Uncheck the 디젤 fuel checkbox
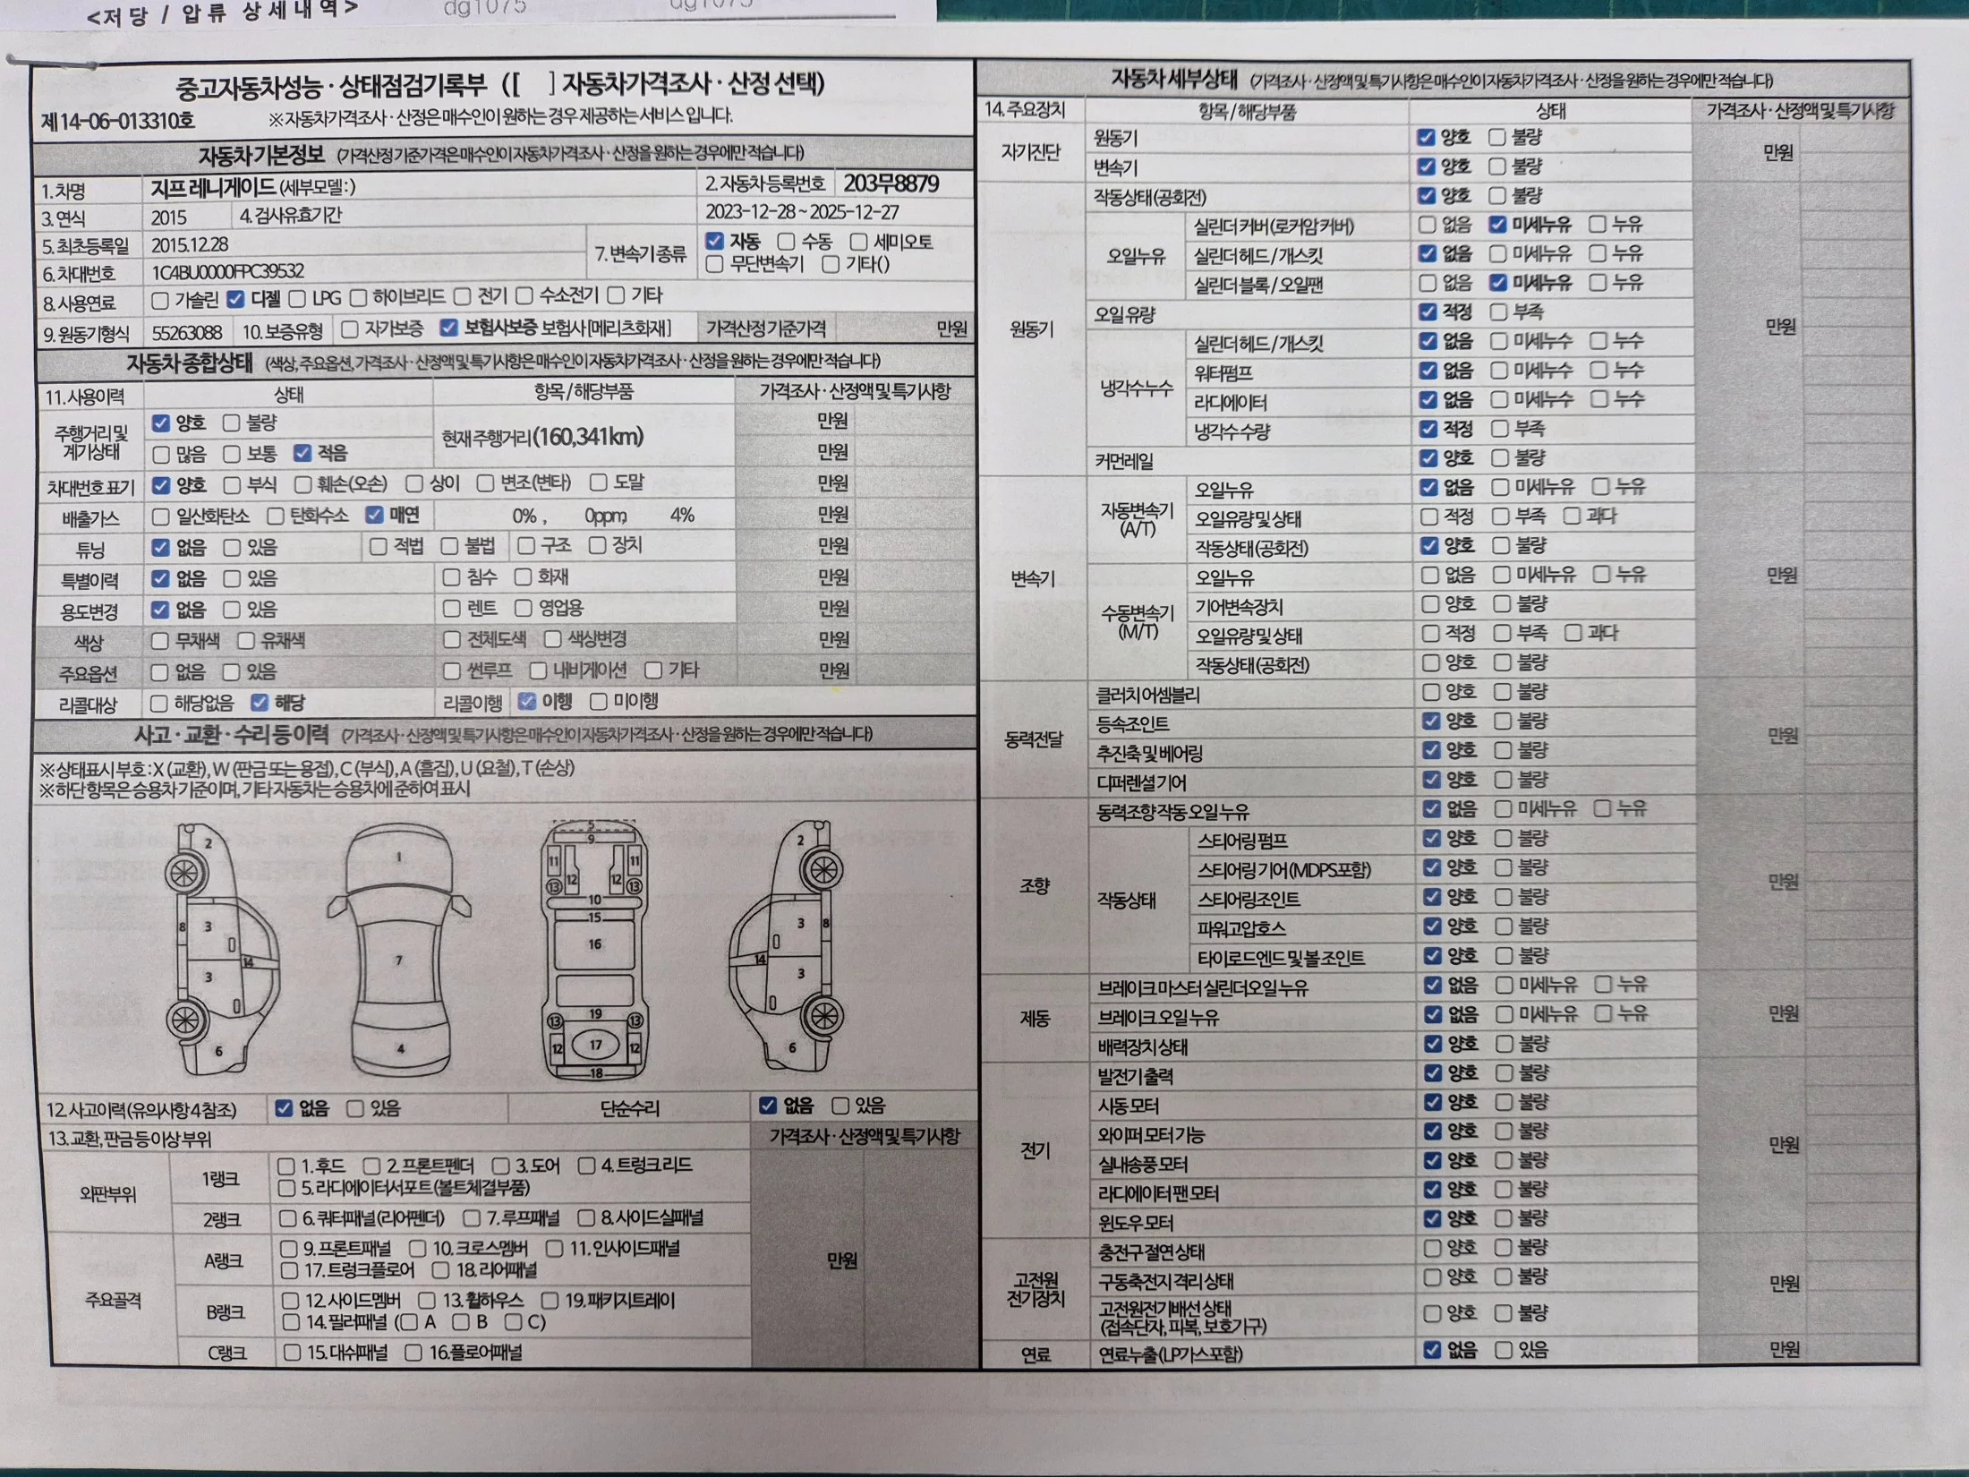This screenshot has height=1477, width=1969. [x=235, y=298]
